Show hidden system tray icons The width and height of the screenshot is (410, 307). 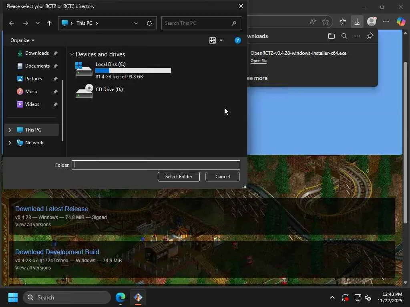pos(332,297)
